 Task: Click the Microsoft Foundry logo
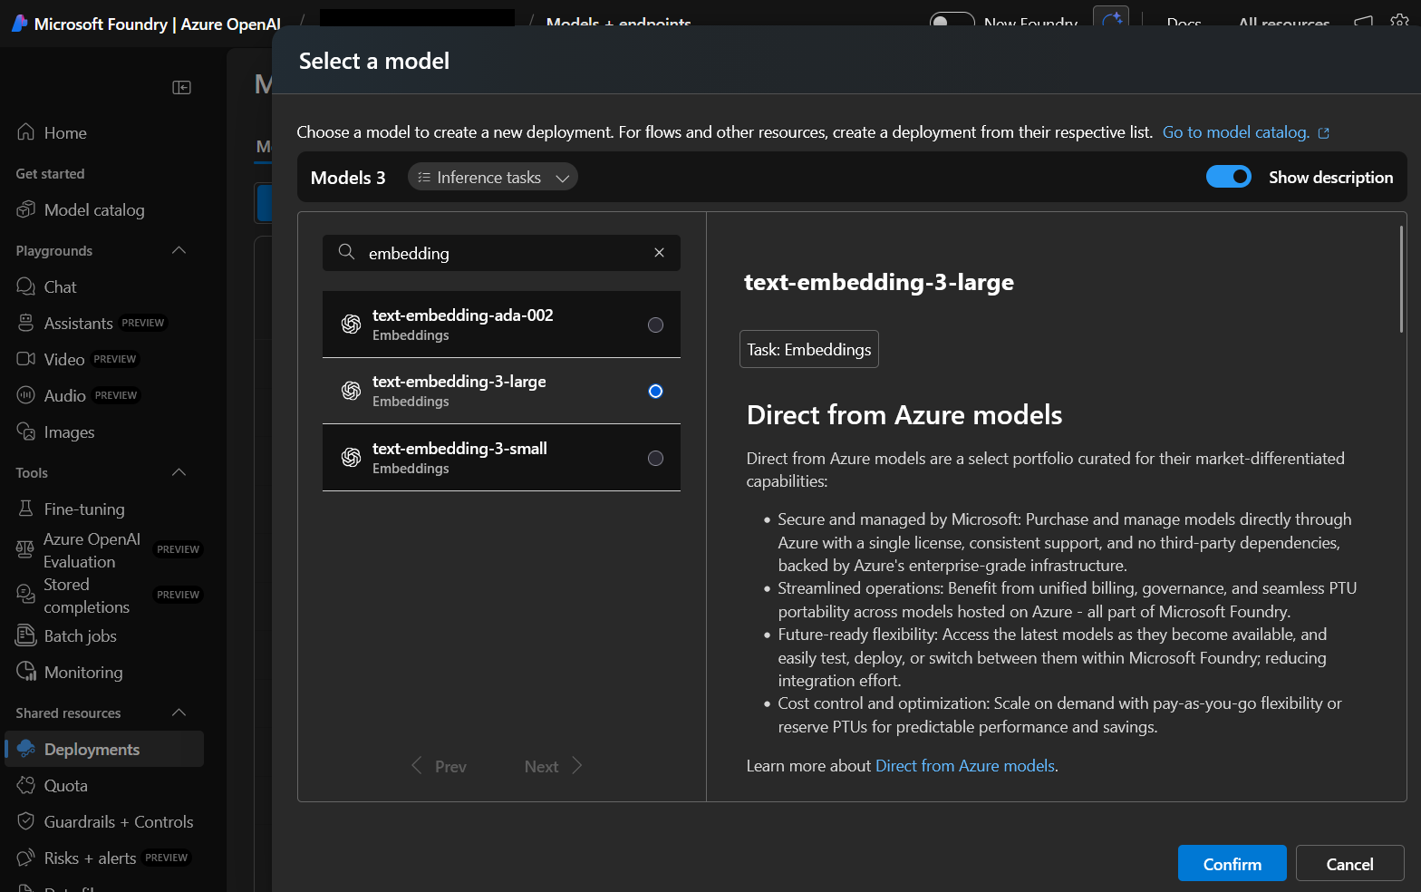pos(20,24)
